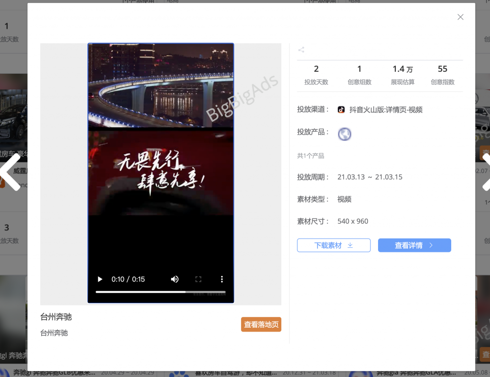The image size is (490, 377).
Task: Click the 下载素材 button
Action: (334, 245)
